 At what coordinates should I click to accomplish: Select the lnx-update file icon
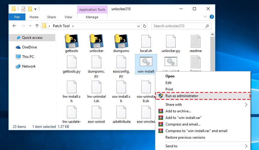tap(71, 112)
